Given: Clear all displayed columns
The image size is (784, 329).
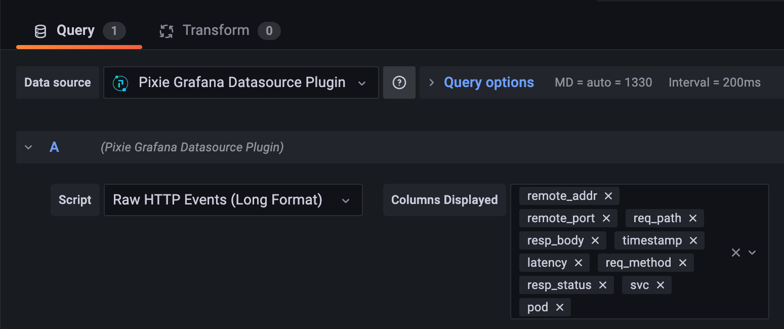Looking at the screenshot, I should click(736, 252).
